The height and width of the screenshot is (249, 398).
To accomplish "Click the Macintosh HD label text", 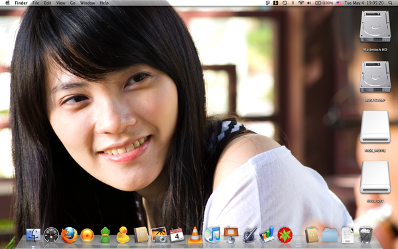I will [375, 50].
